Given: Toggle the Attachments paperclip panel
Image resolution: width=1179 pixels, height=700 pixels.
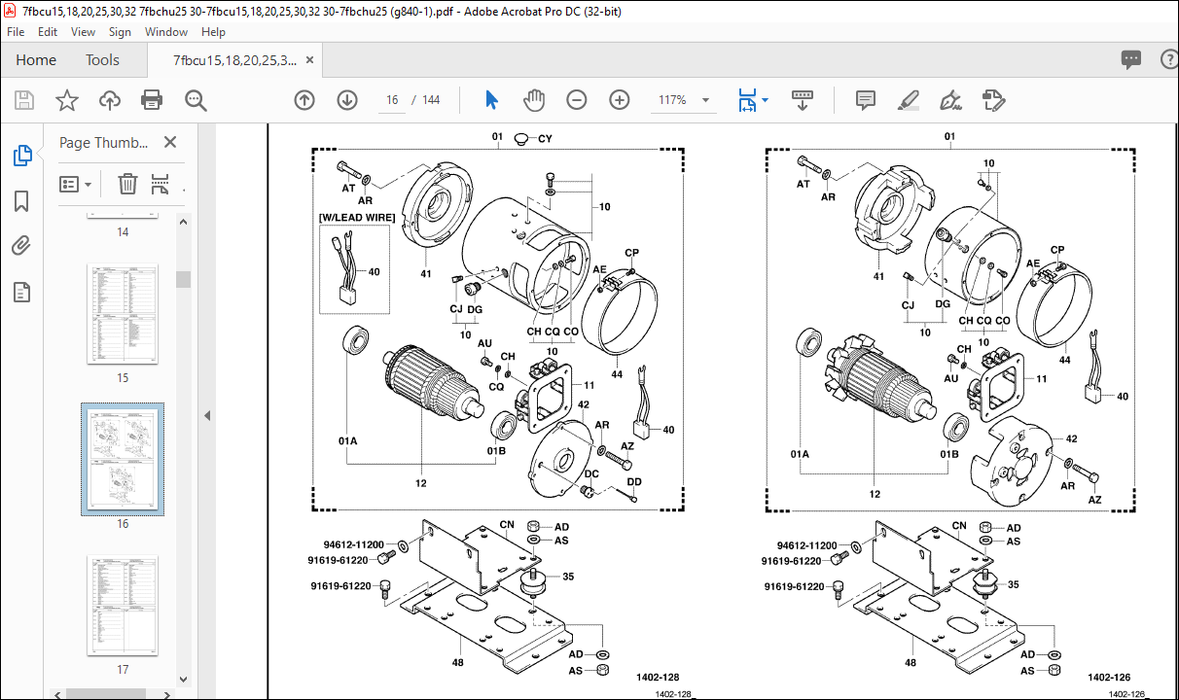Looking at the screenshot, I should [21, 246].
